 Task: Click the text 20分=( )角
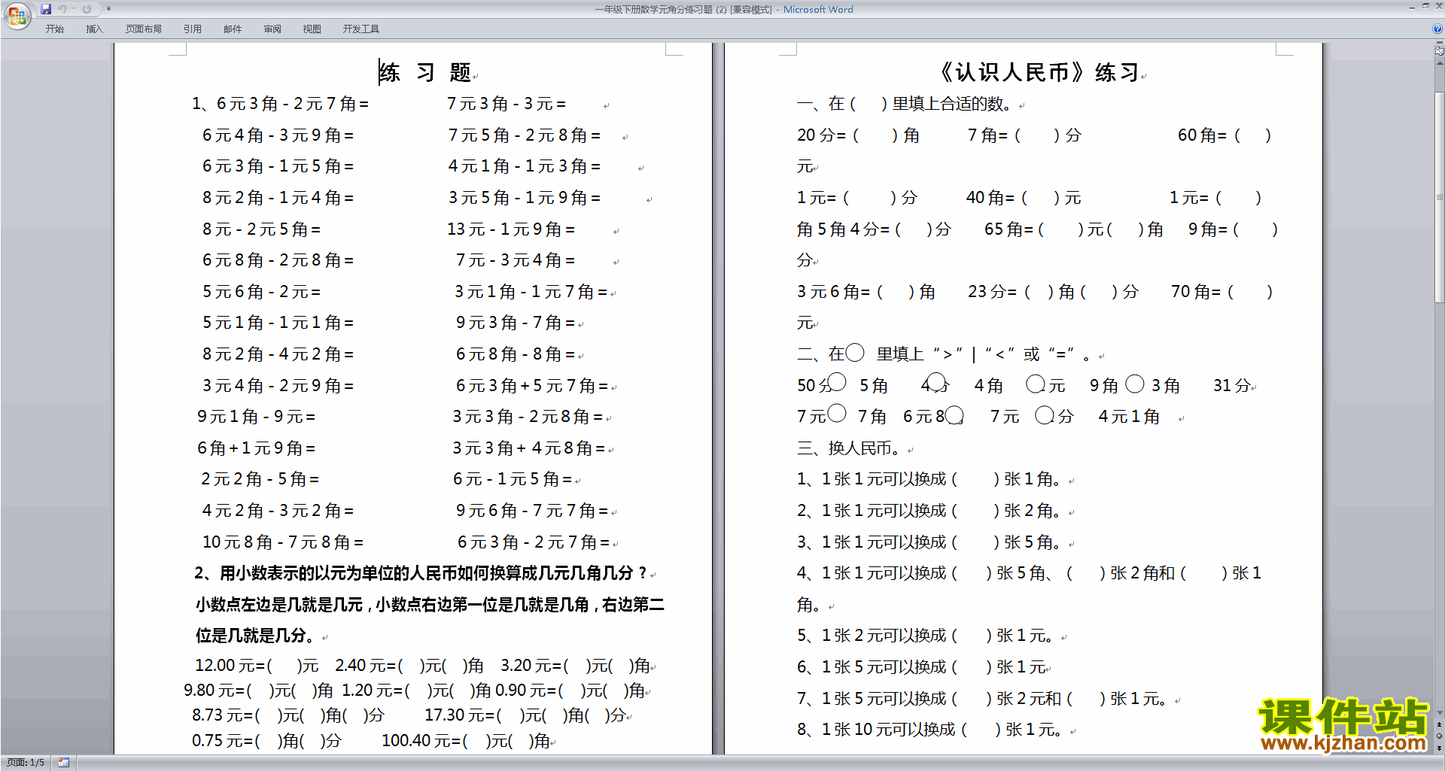859,135
